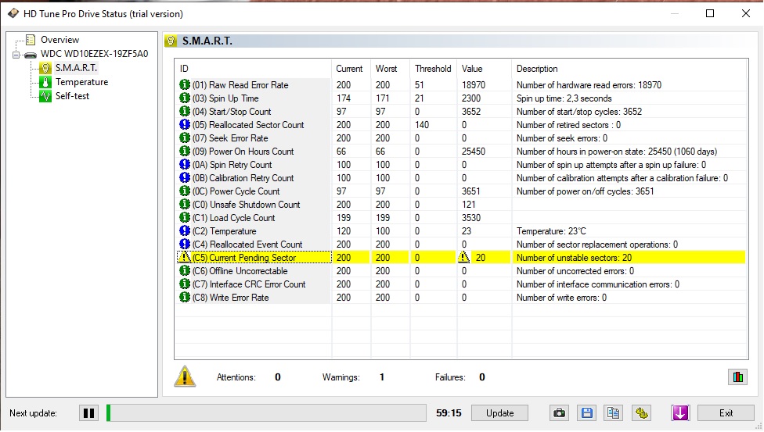
Task: Click the Value column header
Action: tap(484, 69)
